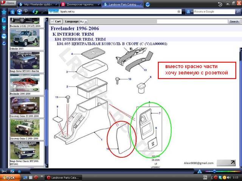Click the EN language indicator in taskbar
The image size is (242, 181).
(205, 178)
